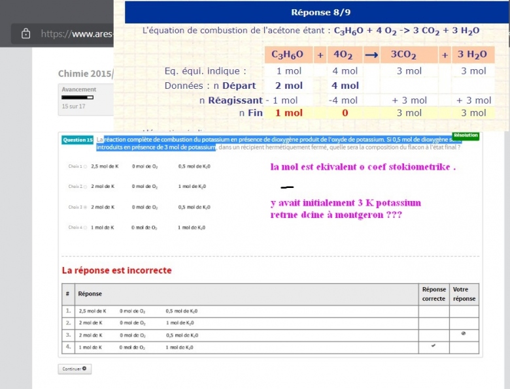Click the Continuer button
The width and height of the screenshot is (510, 389).
(75, 369)
